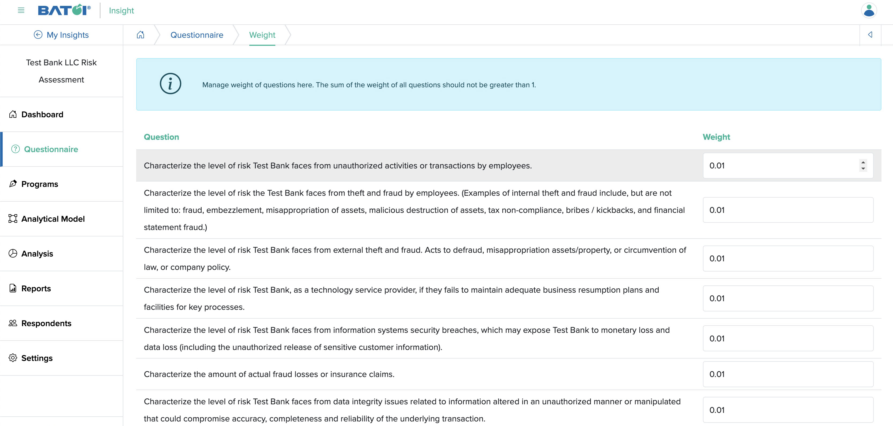Click the back arrow icon beside My Insights

point(38,35)
